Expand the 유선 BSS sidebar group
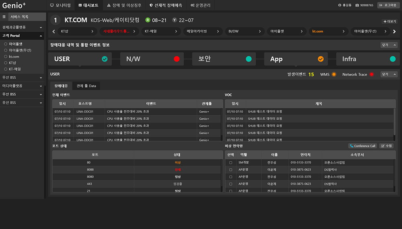 pyautogui.click(x=22, y=102)
